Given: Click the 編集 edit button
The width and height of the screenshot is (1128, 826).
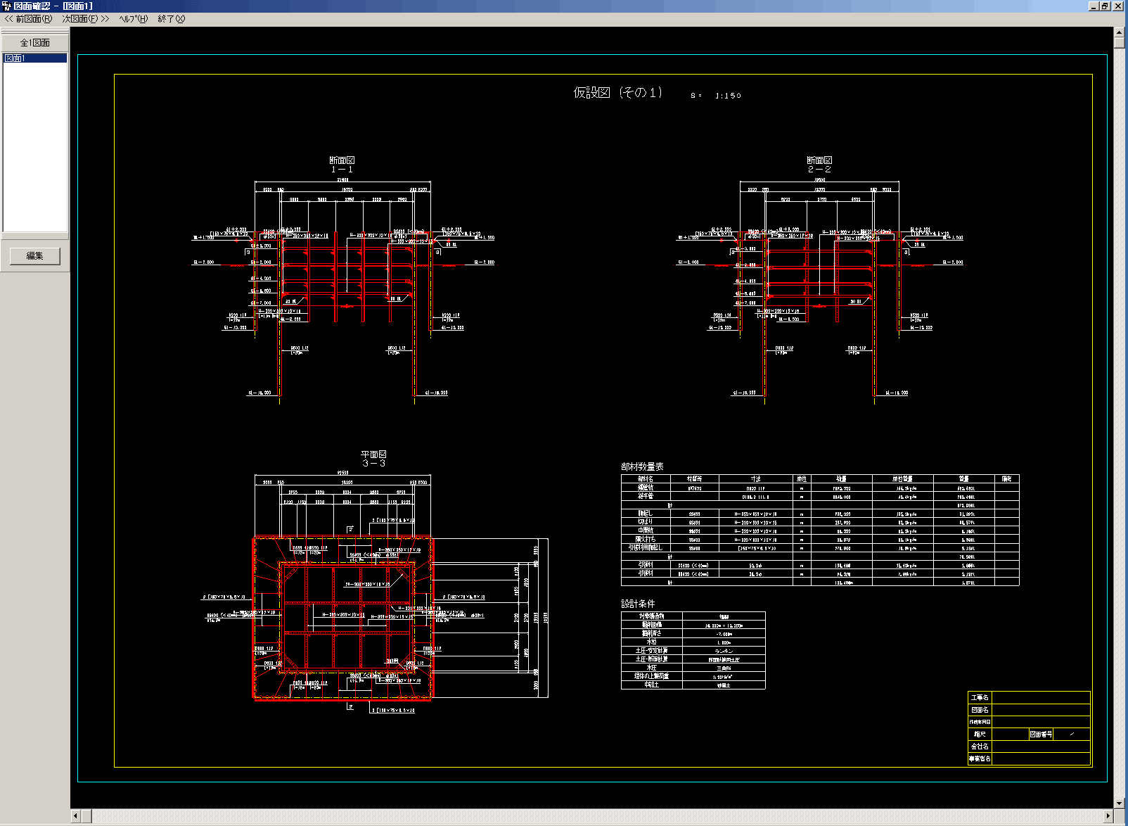Looking at the screenshot, I should 35,256.
